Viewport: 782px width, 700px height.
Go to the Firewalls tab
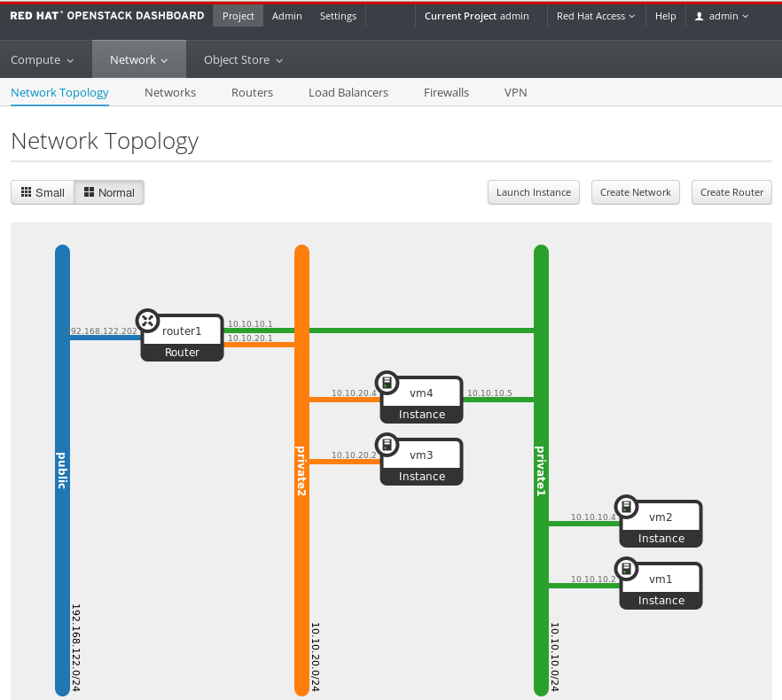(x=446, y=93)
